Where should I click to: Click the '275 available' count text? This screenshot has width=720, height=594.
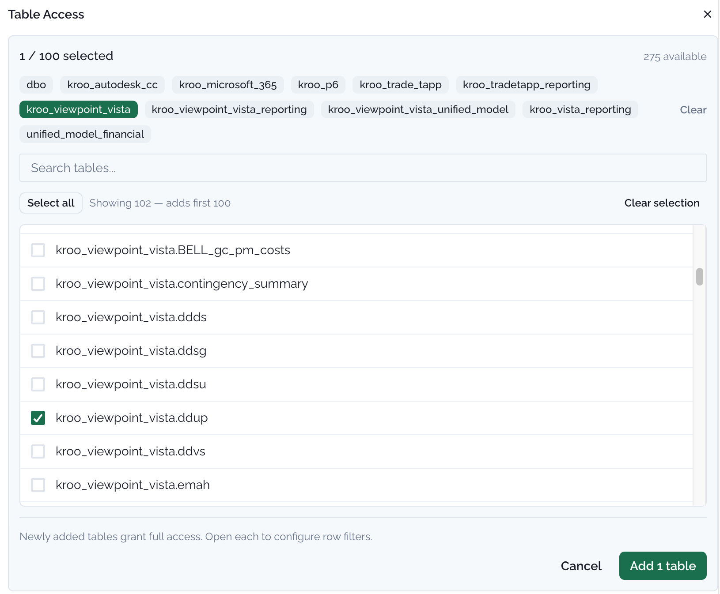click(675, 56)
